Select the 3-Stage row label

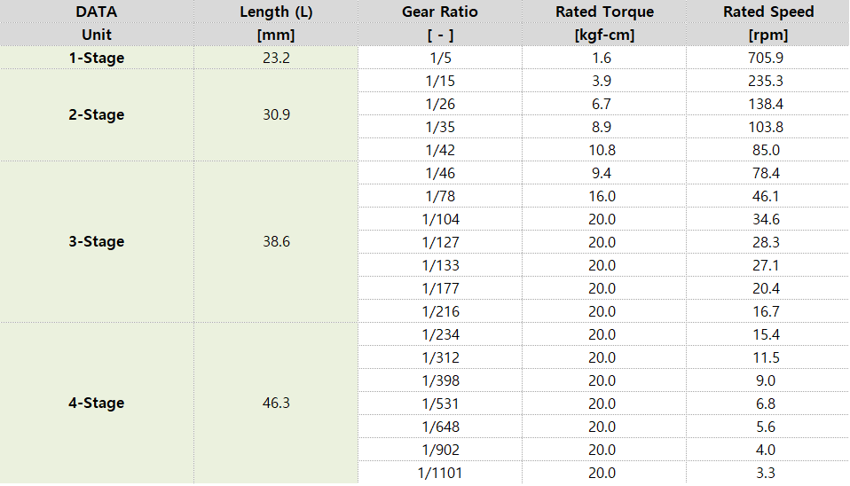97,241
